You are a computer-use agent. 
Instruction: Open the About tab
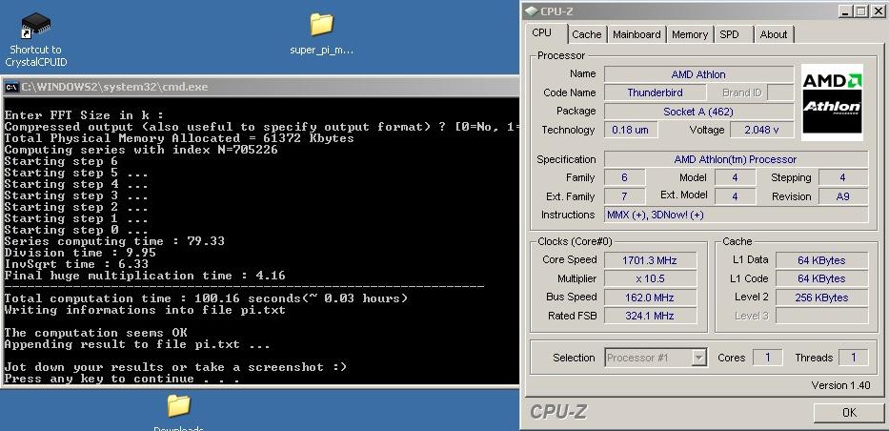click(x=774, y=34)
